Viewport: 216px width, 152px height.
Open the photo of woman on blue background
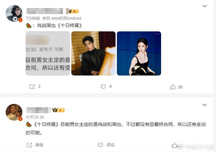click(139, 53)
